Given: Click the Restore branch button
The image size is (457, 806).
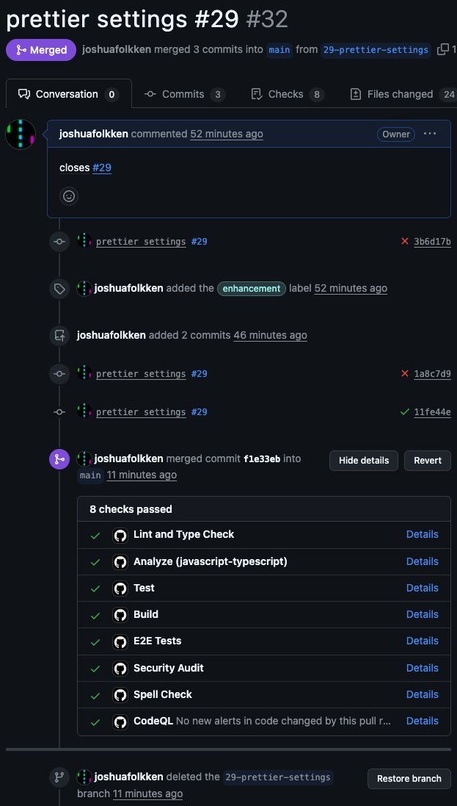Looking at the screenshot, I should [x=409, y=779].
